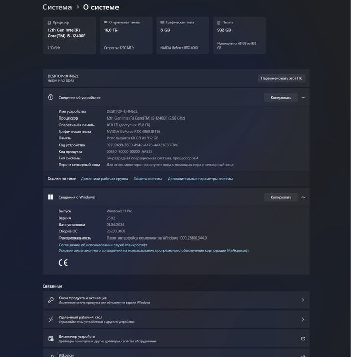351x357 pixels.
Task: Click chevron on Ключ продукта и активация
Action: (x=303, y=300)
